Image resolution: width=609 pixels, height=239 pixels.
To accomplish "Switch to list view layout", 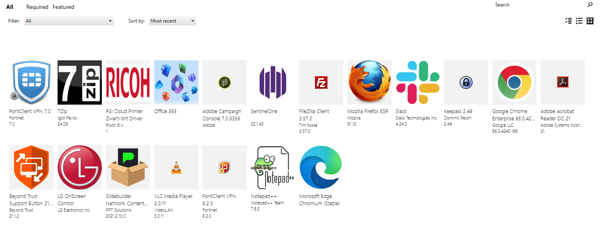I will [579, 21].
